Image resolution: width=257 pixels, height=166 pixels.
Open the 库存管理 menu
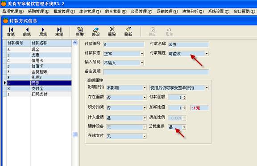(90, 12)
